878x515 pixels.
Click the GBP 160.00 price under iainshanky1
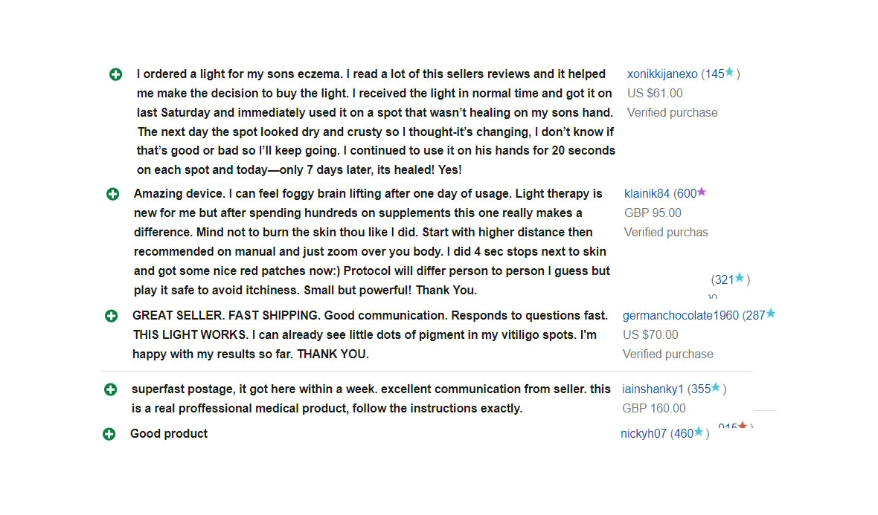[653, 409]
